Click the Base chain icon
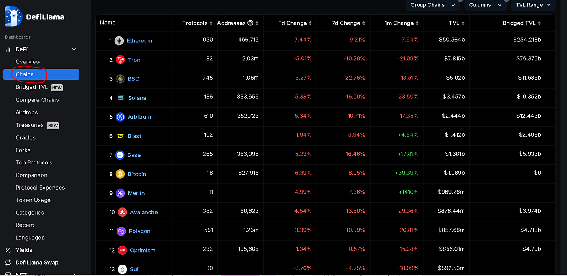This screenshot has height=276, width=567. [x=120, y=155]
